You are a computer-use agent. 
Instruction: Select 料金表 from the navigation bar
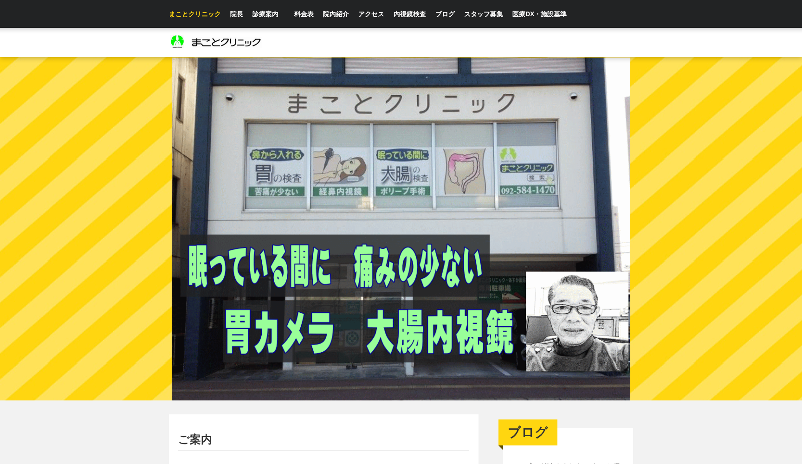303,14
